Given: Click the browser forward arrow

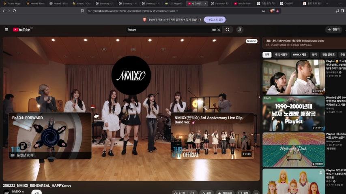Looking at the screenshot, I should click(x=9, y=11).
